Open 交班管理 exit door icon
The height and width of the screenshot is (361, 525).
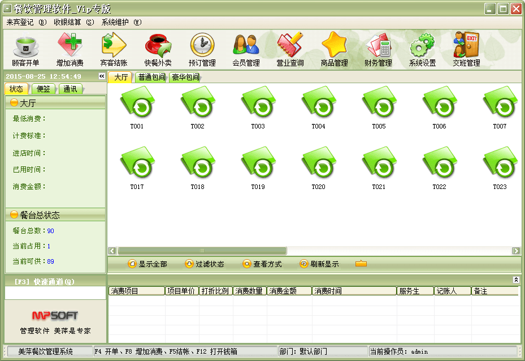click(x=466, y=45)
